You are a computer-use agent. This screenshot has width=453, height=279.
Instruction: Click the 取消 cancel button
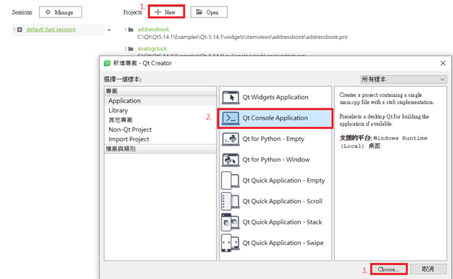[x=428, y=269]
